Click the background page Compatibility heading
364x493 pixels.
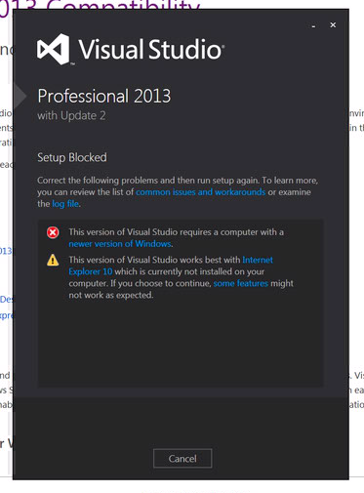click(100, 4)
